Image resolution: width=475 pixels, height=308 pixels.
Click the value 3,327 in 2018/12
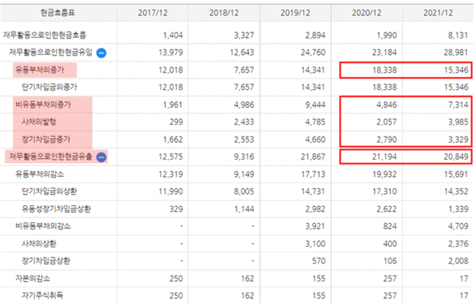point(244,35)
